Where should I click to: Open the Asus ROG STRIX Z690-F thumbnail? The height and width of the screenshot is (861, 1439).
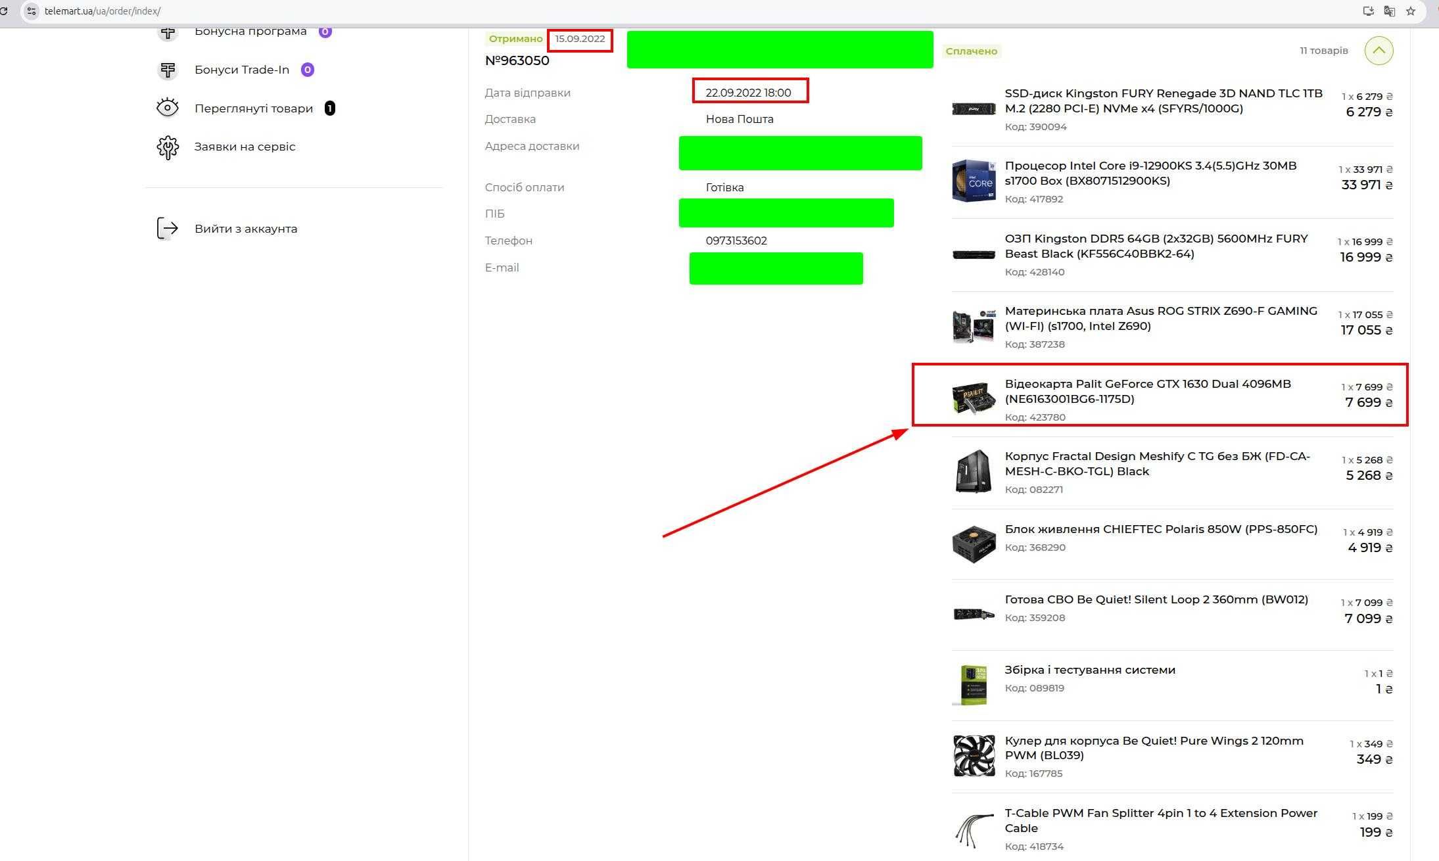coord(974,325)
